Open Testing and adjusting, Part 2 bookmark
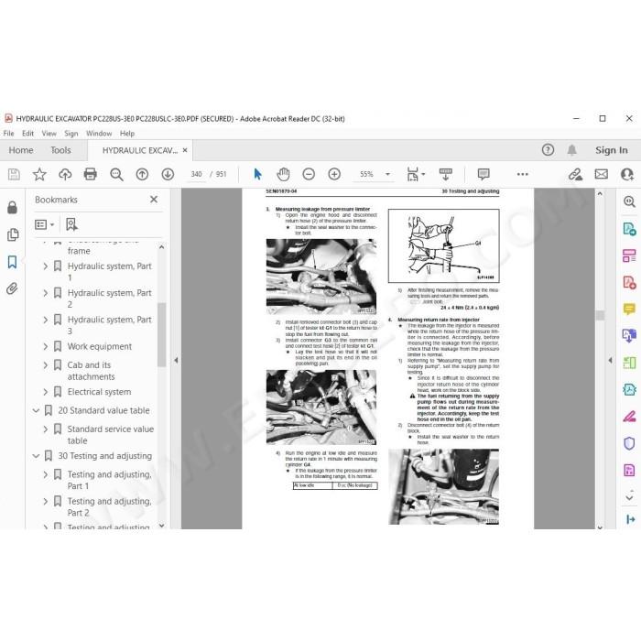The image size is (641, 641). point(109,507)
